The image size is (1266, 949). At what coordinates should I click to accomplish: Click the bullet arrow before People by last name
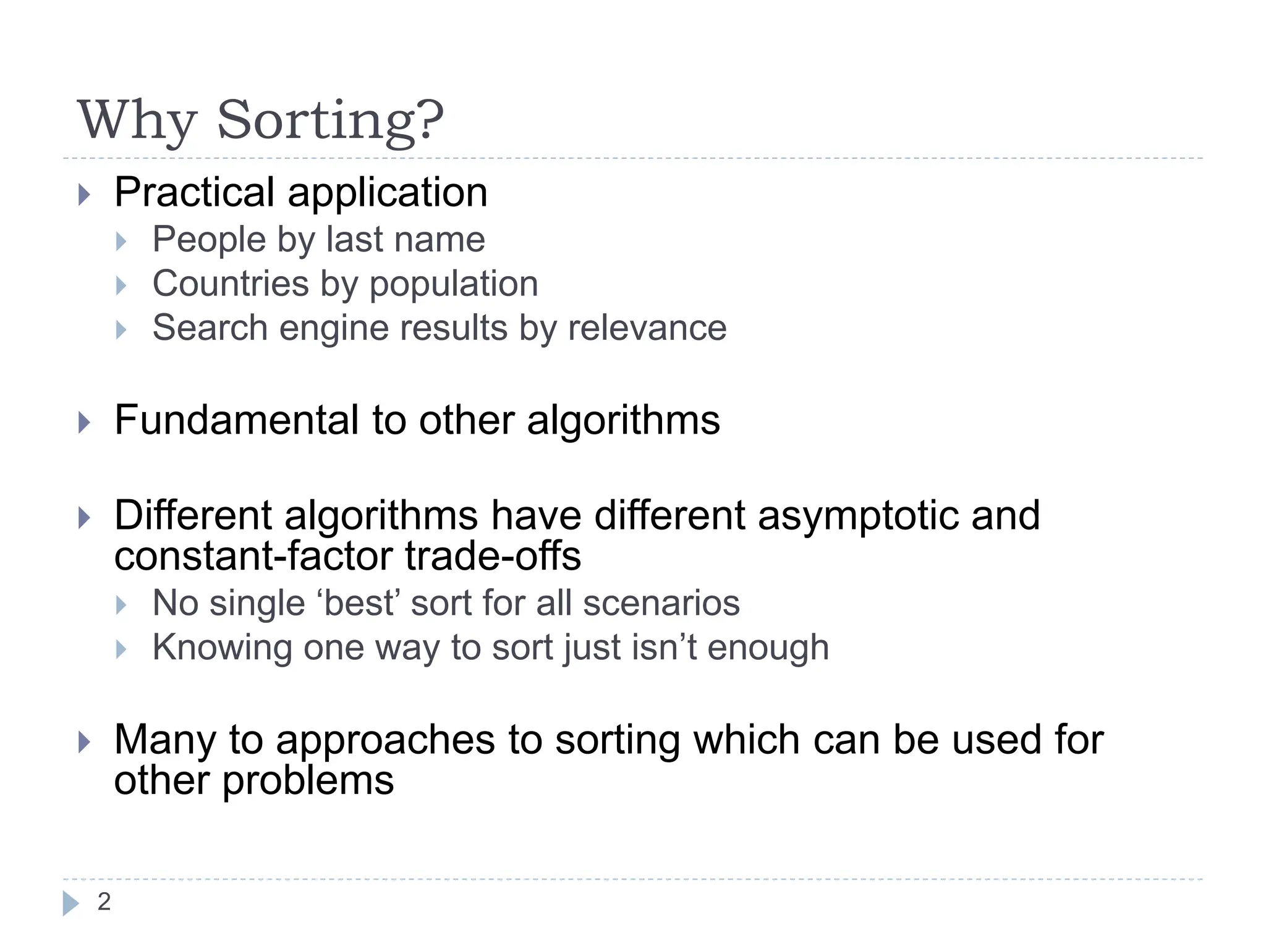pos(121,242)
